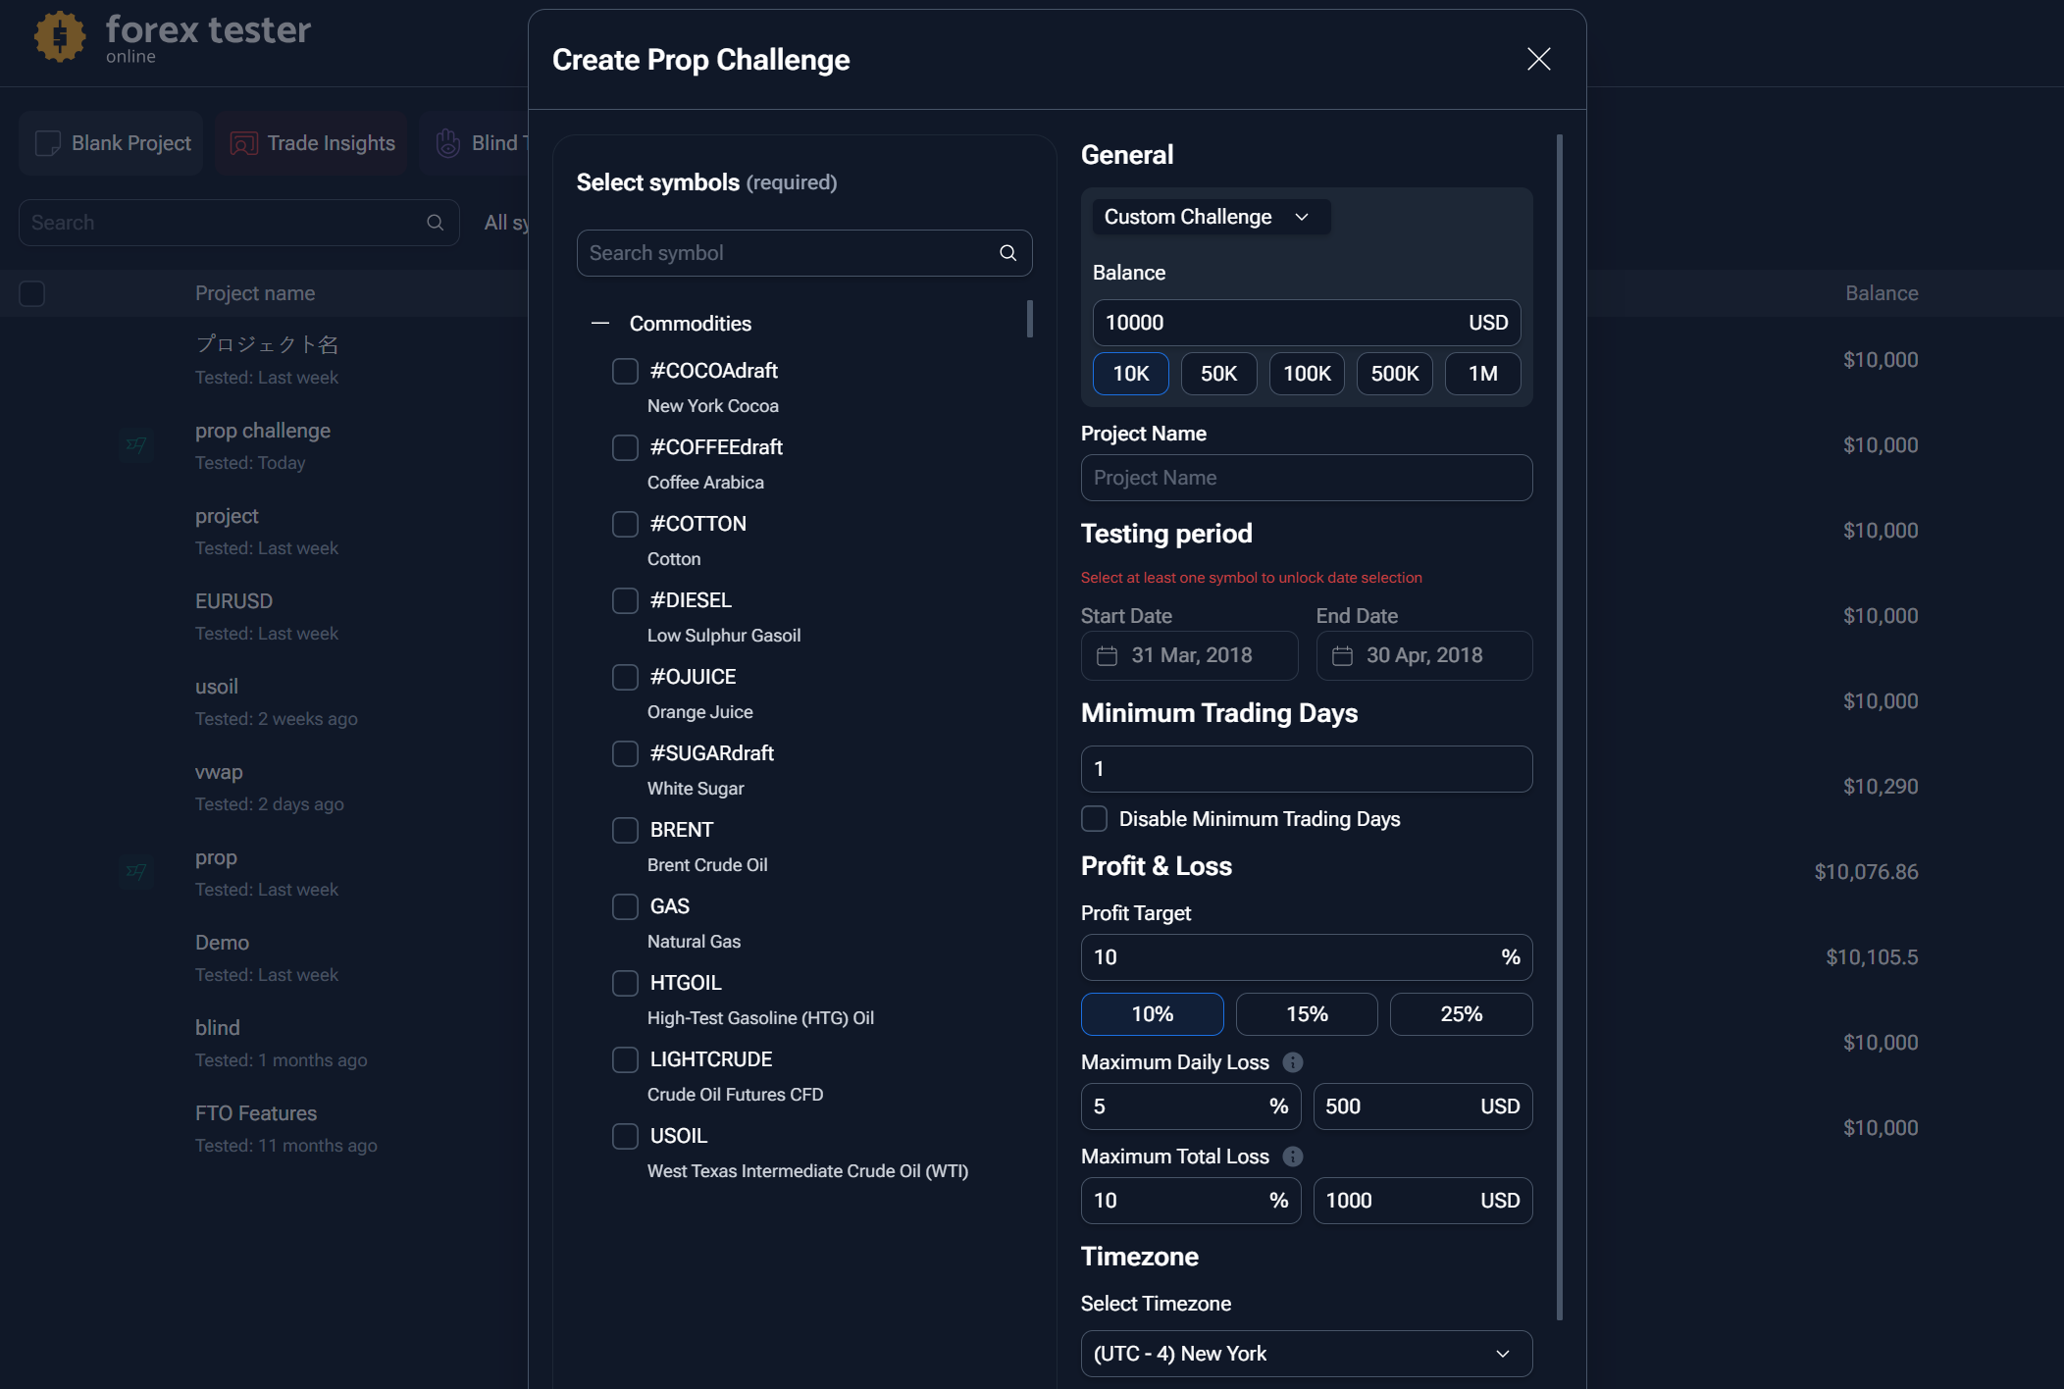The height and width of the screenshot is (1389, 2064).
Task: Select the 50K balance preset
Action: 1218,374
